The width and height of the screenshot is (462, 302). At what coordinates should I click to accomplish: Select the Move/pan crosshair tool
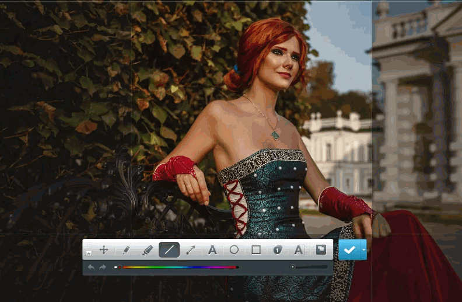pos(104,250)
